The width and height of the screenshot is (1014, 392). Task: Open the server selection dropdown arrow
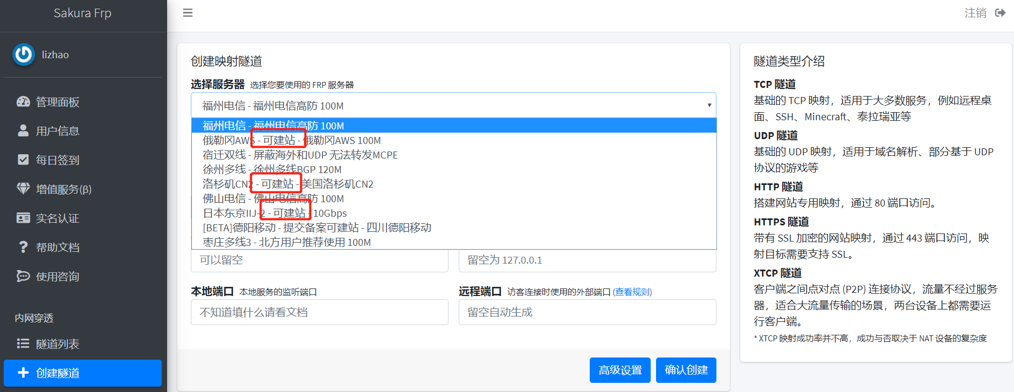[709, 106]
